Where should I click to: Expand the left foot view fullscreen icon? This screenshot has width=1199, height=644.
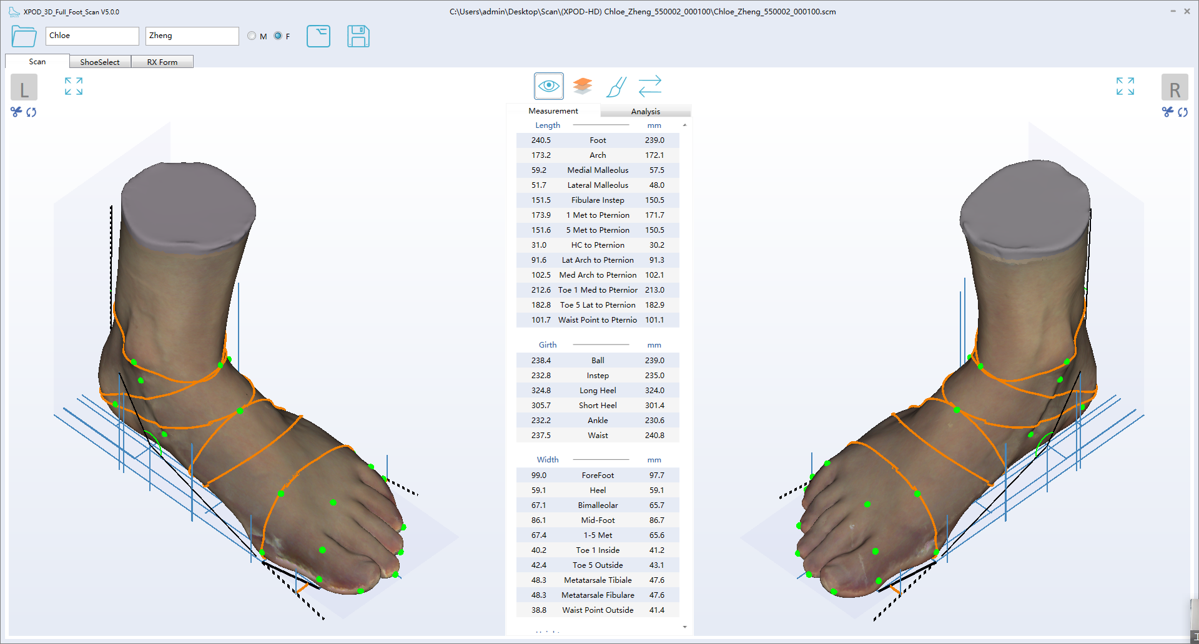(73, 86)
